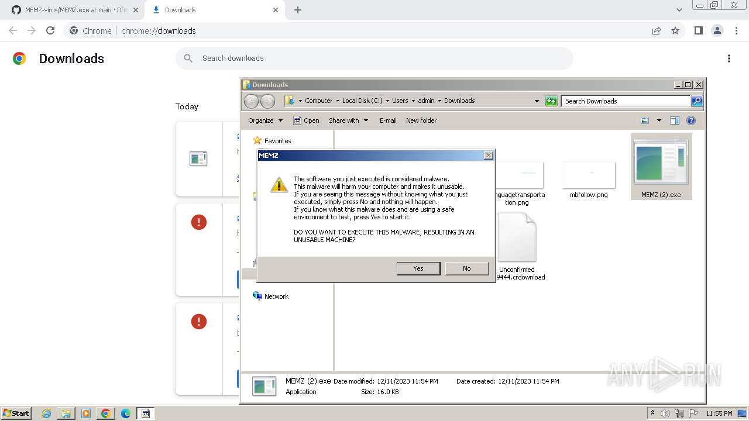
Task: Select the MEMZ (2).exe file thumbnail
Action: click(661, 167)
